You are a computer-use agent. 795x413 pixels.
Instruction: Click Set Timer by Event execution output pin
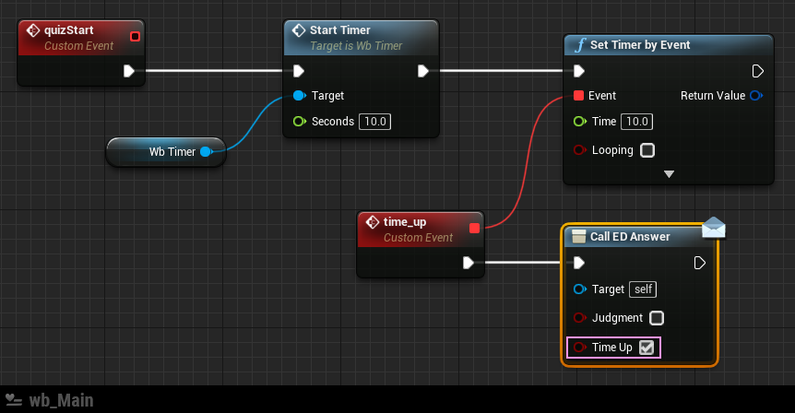point(757,71)
